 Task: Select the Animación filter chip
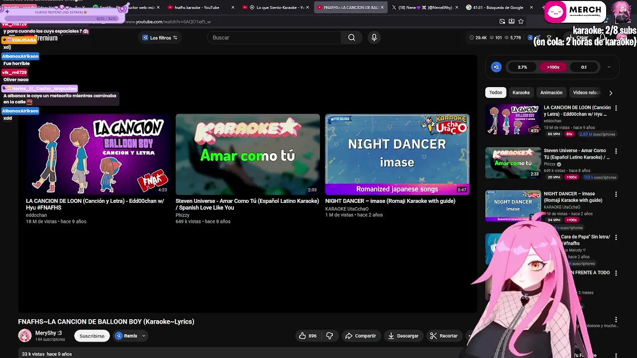551,92
